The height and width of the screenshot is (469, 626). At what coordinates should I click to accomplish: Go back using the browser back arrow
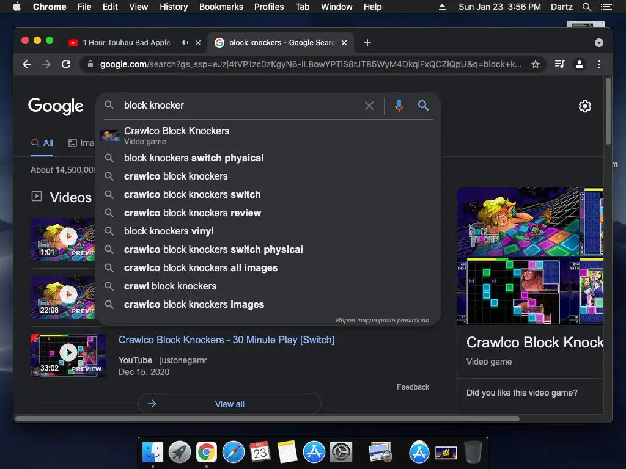click(27, 64)
